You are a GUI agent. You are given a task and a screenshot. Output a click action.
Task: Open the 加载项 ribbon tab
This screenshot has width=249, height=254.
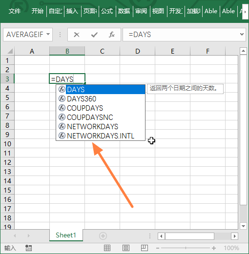(193, 11)
